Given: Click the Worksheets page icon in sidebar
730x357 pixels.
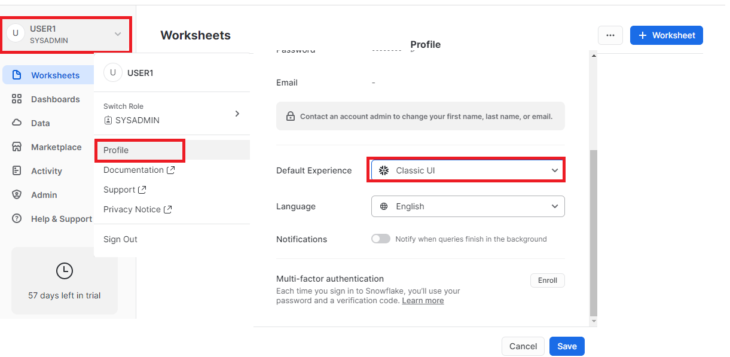Looking at the screenshot, I should point(17,75).
